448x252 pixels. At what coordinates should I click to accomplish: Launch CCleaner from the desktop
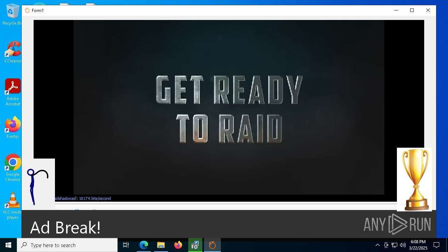(x=13, y=52)
